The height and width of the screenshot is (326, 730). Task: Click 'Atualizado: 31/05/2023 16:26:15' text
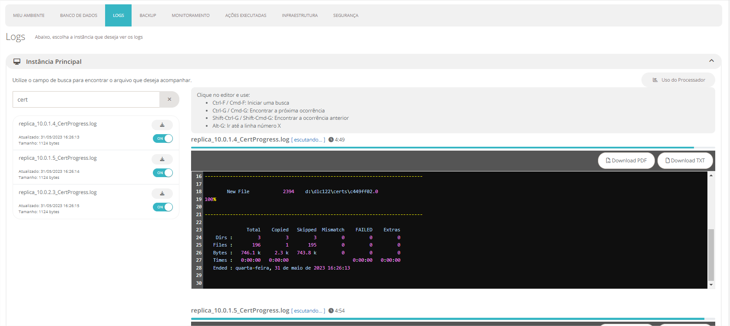49,206
